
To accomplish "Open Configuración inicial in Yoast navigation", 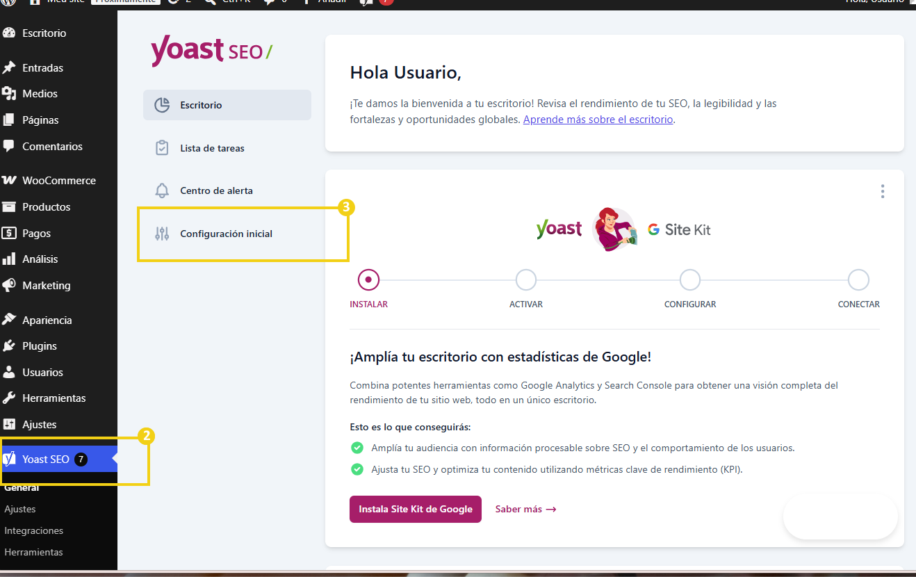I will coord(227,234).
